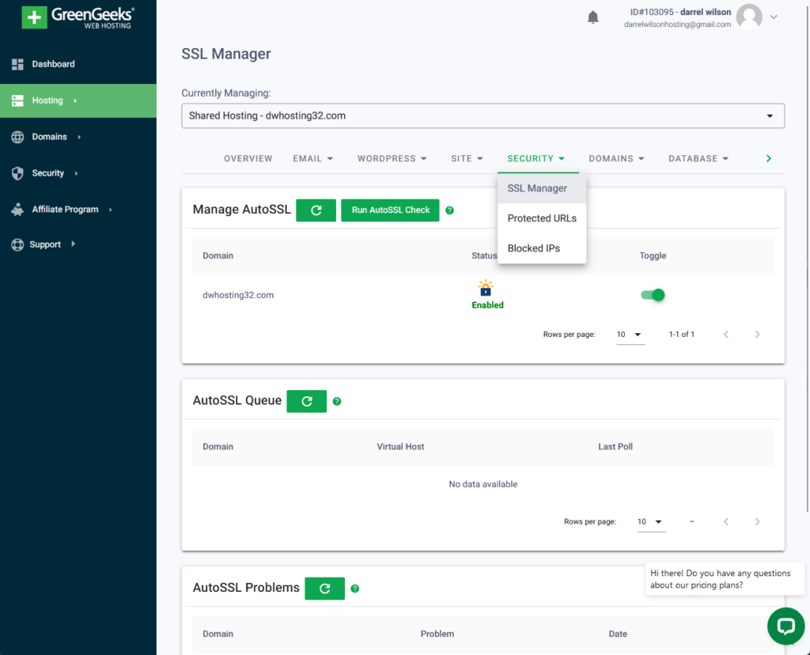Click the dwhosting32.com domain cell
The image size is (810, 655).
click(x=238, y=295)
